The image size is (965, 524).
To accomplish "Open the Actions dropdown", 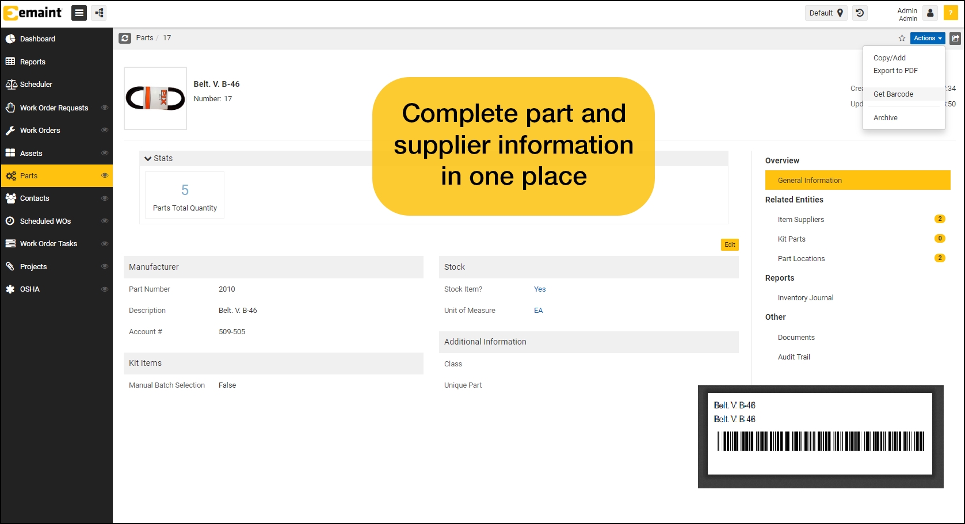I will pos(928,38).
